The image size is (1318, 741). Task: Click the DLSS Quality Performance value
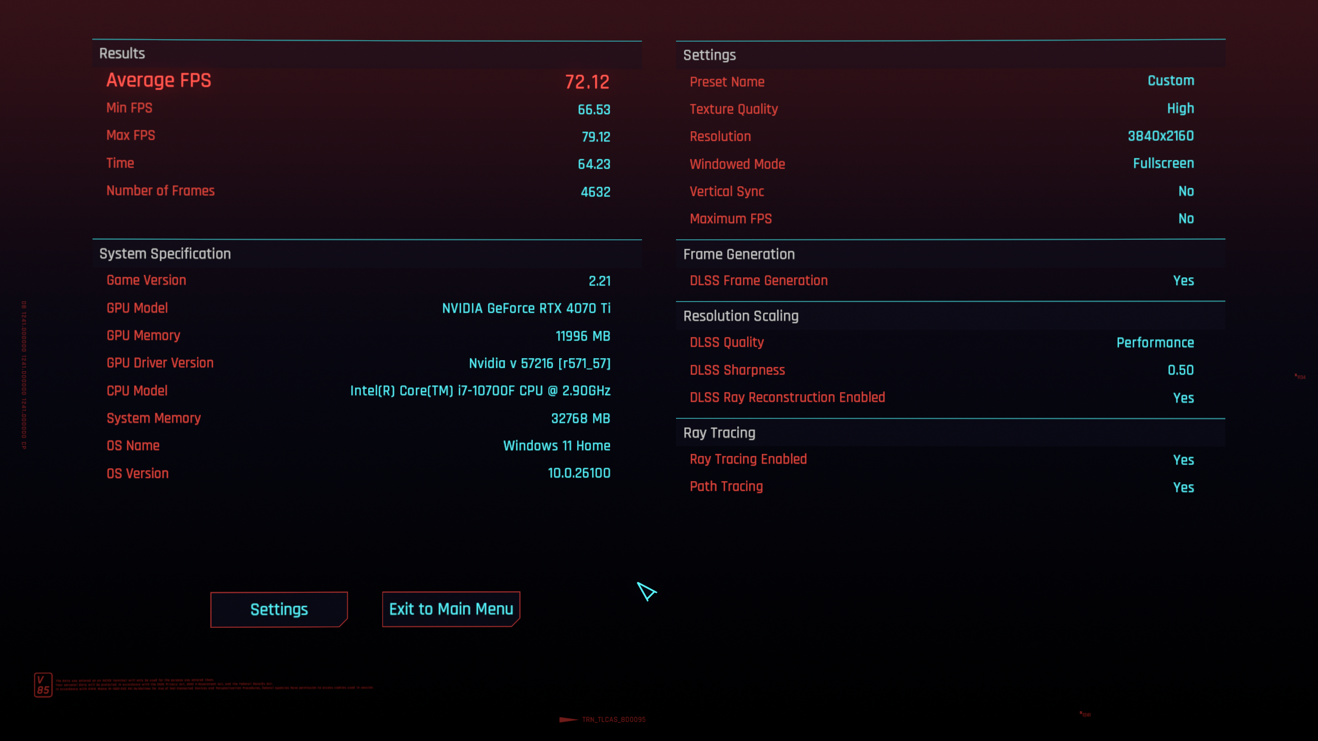coord(1155,343)
